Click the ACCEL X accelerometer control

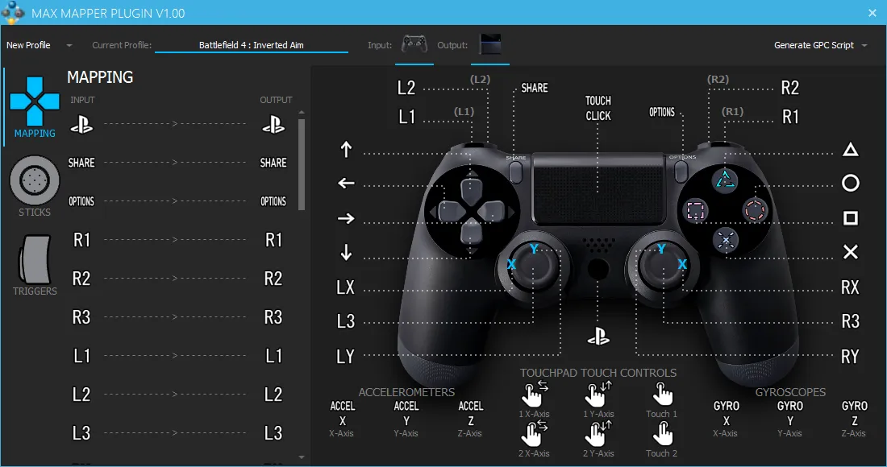(342, 419)
